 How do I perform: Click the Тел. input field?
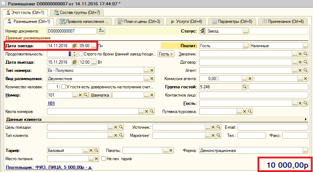252,135
